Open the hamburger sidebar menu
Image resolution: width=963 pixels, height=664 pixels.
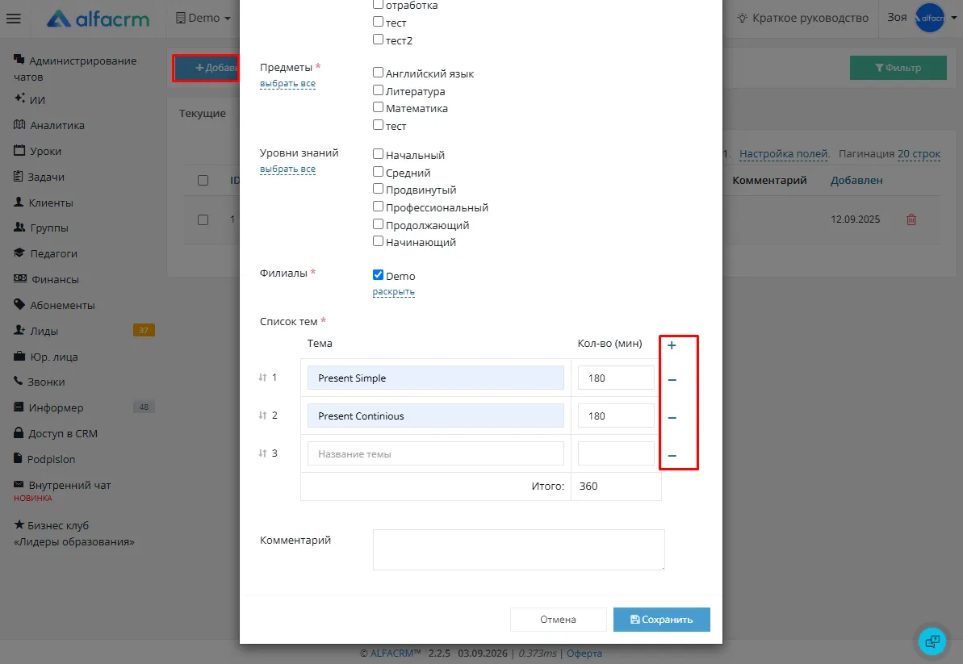tap(14, 19)
